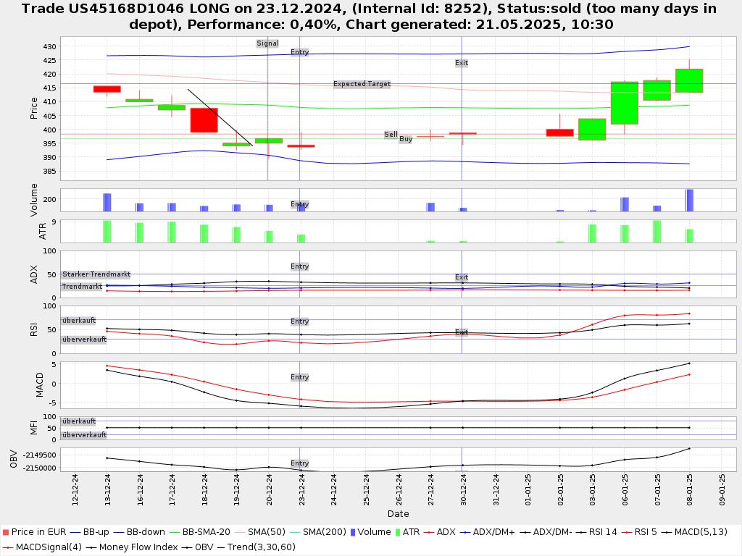Click the red Price in EUR legend swatch
This screenshot has height=556, width=742.
click(6, 533)
